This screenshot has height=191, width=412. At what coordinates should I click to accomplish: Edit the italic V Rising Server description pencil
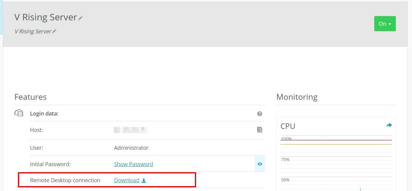[54, 31]
